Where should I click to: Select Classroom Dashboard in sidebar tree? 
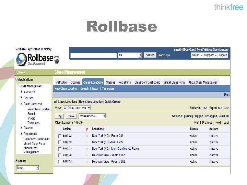coord(37,139)
